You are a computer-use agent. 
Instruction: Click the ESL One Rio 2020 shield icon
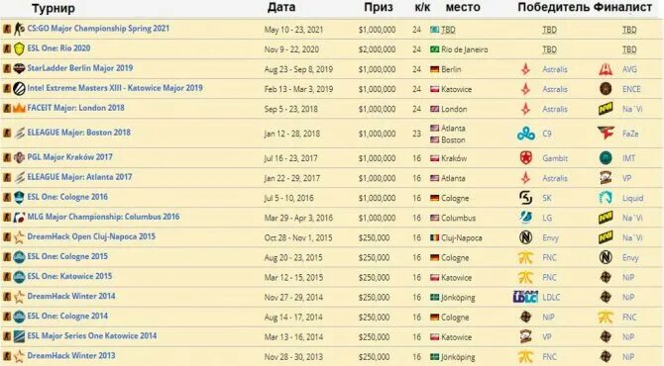(x=19, y=48)
